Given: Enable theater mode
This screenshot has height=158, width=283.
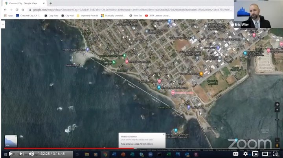Looking at the screenshot, I should pos(265,154).
